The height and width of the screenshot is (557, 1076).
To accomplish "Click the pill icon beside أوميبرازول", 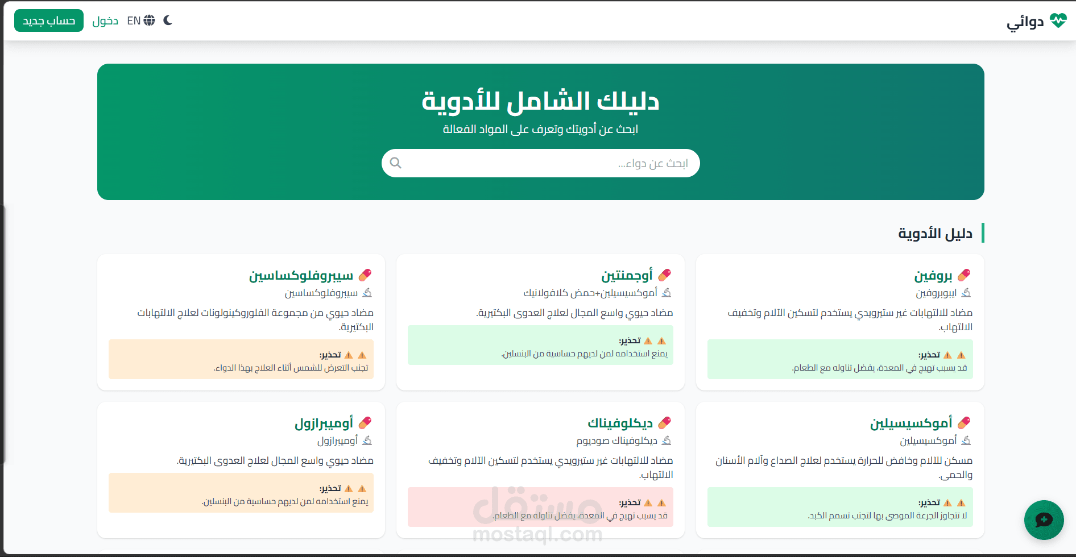I will point(365,423).
